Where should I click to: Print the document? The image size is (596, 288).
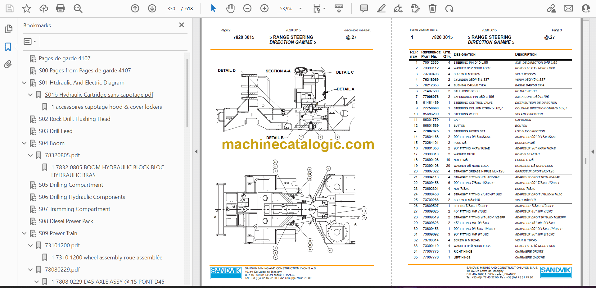(x=61, y=8)
